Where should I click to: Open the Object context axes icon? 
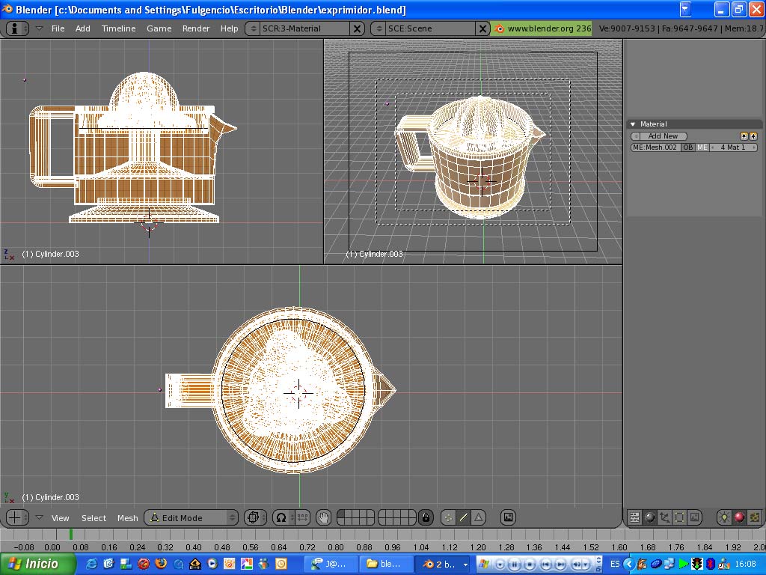664,517
